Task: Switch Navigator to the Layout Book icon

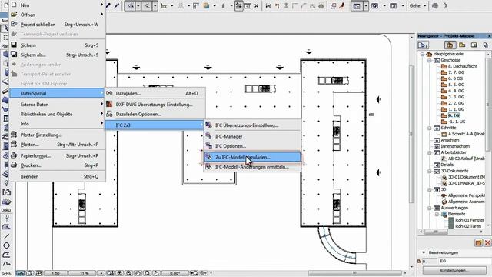Action: pyautogui.click(x=474, y=45)
